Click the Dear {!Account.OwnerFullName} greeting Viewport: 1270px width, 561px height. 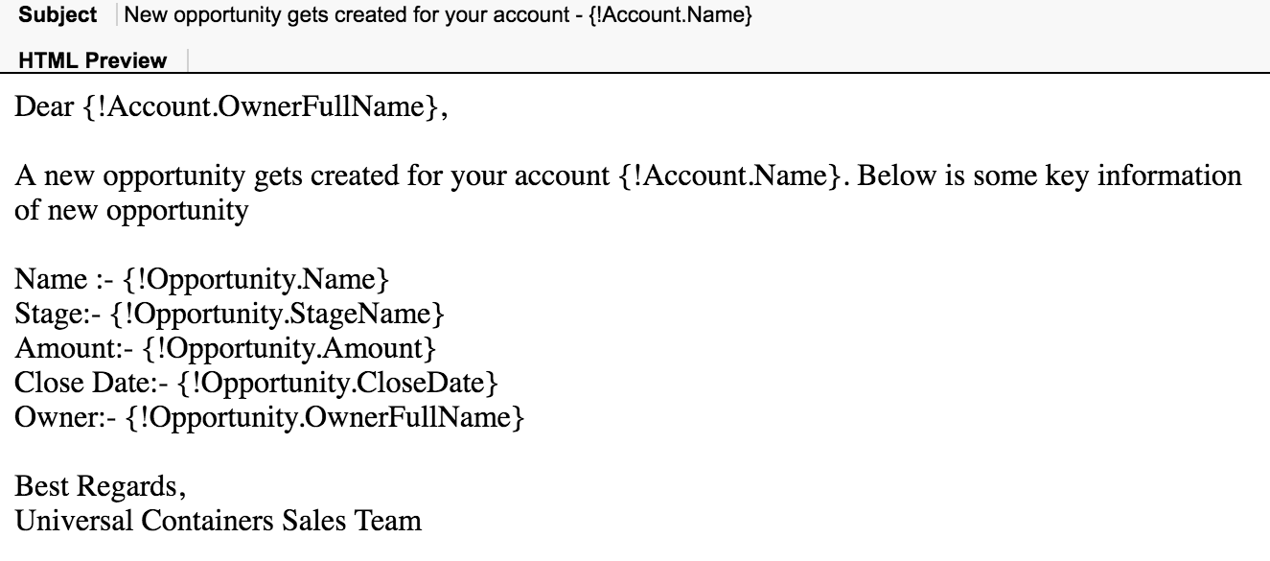coord(231,107)
